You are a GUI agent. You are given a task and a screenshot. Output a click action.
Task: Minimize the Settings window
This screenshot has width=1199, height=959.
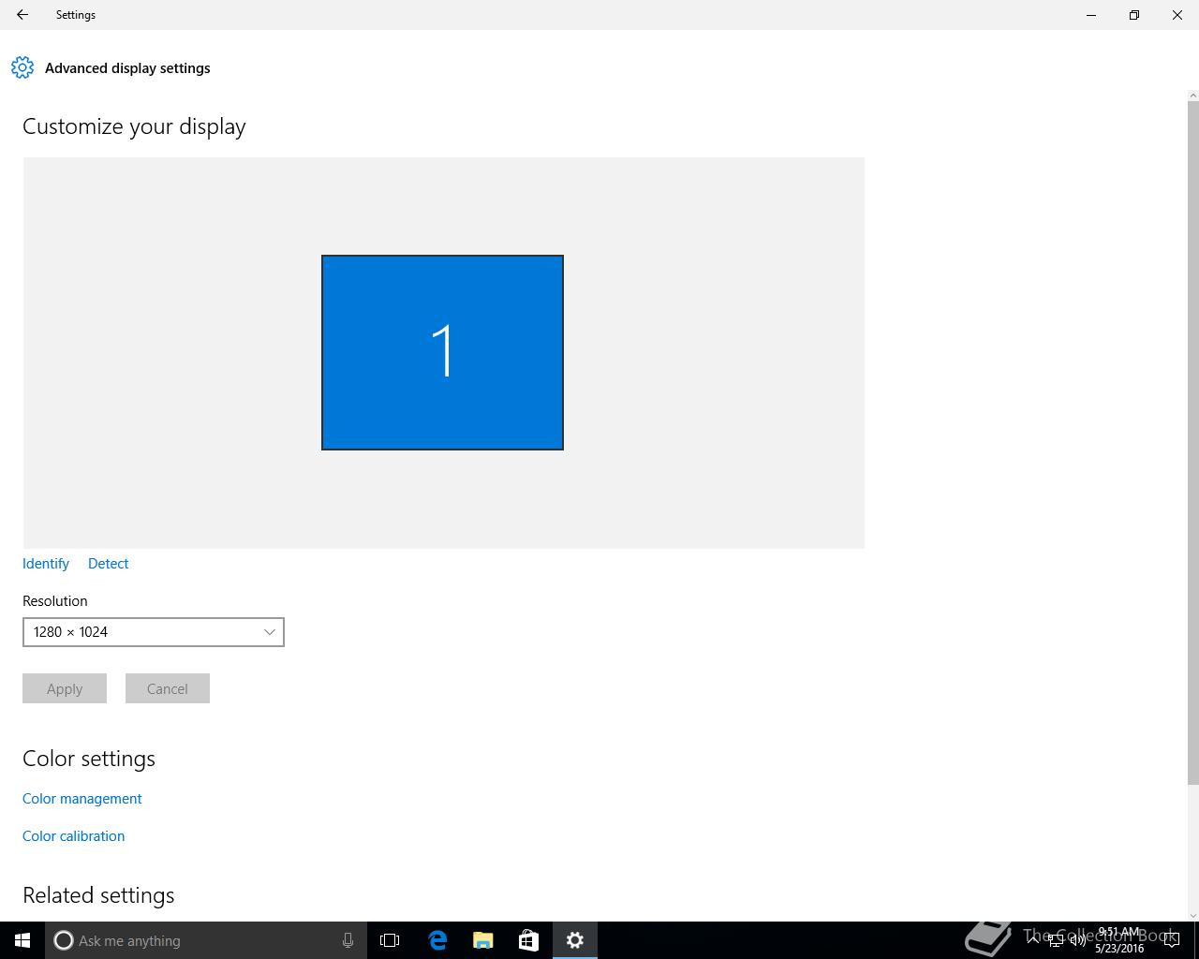click(x=1091, y=15)
